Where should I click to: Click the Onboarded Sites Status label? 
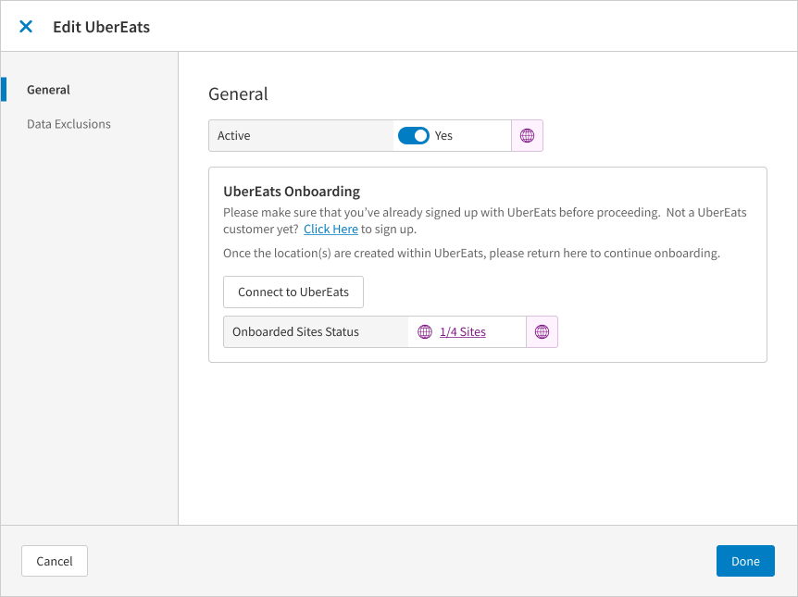coord(295,331)
